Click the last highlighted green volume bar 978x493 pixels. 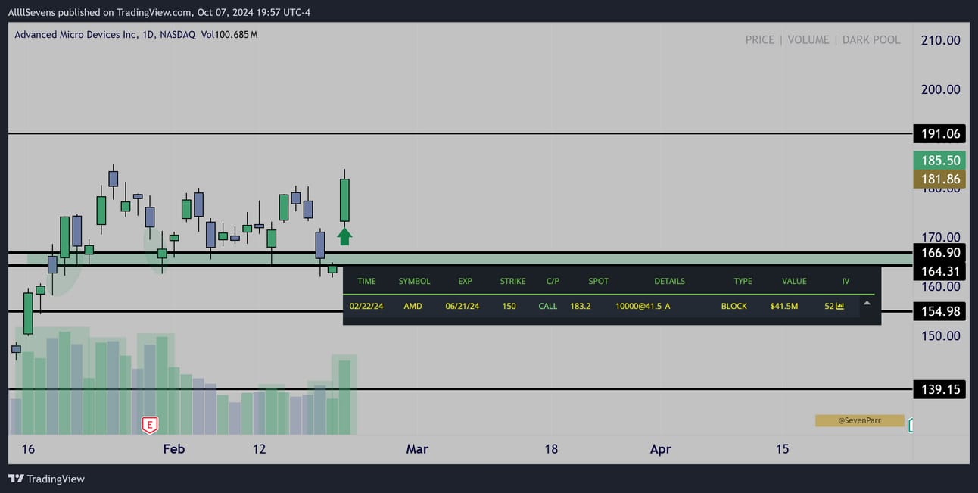click(x=344, y=397)
